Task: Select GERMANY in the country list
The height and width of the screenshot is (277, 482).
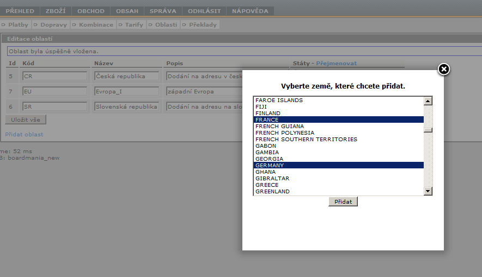Action: [338, 165]
